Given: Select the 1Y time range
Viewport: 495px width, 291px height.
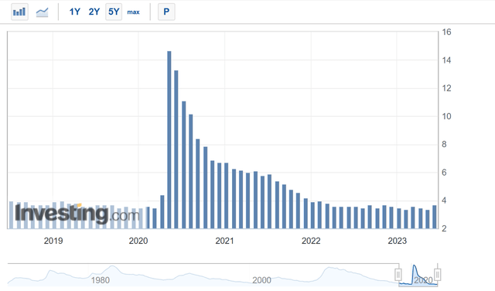Looking at the screenshot, I should 75,12.
